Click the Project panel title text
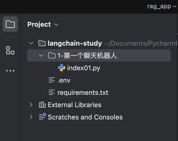This screenshot has width=178, height=141. pyautogui.click(x=39, y=25)
